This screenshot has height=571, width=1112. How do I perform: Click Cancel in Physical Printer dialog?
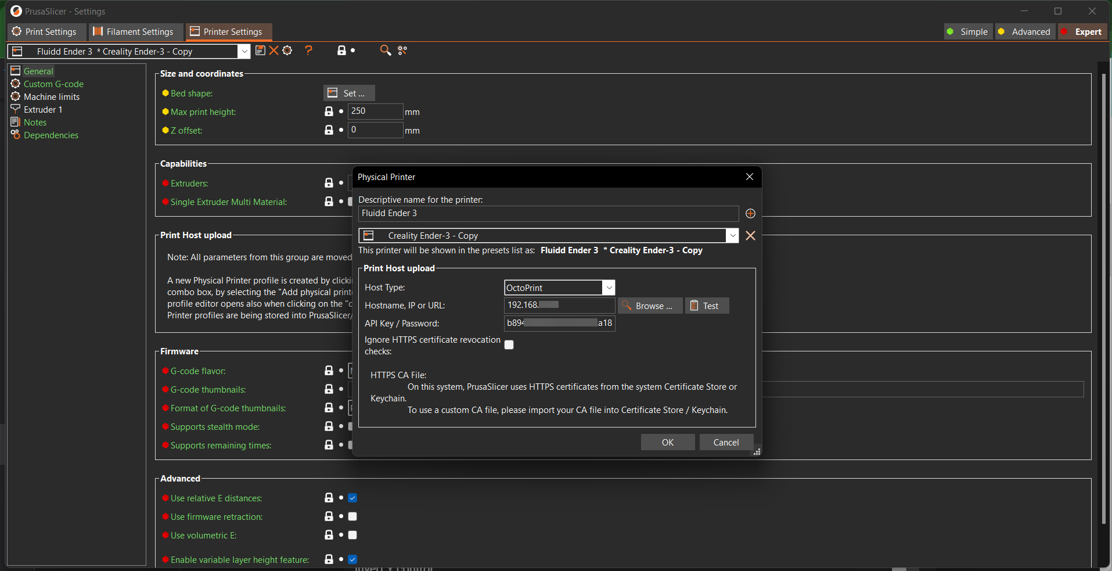[x=726, y=442]
